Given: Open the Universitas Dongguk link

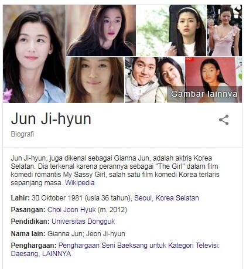Looking at the screenshot, I should [83, 222].
